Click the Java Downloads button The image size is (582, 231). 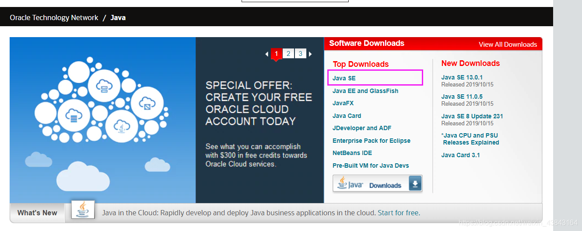[377, 184]
